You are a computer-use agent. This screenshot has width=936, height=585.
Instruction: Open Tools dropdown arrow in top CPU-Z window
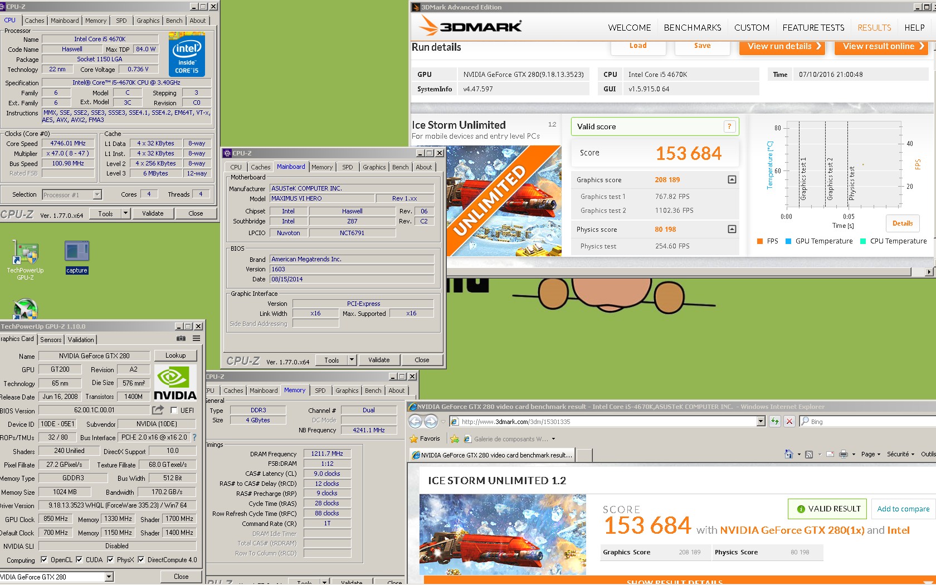coord(125,213)
